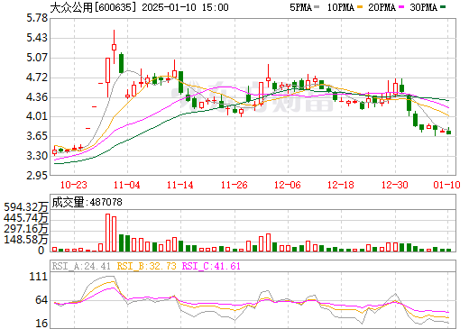
Task: Click the 4.36 price axis label
Action: coord(37,97)
